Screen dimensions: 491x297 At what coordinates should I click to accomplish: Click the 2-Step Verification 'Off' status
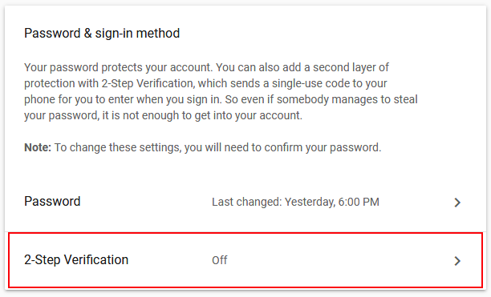coord(220,260)
